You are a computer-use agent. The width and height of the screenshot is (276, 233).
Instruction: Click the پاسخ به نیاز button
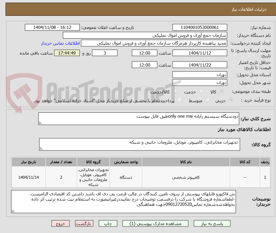click(x=212, y=223)
